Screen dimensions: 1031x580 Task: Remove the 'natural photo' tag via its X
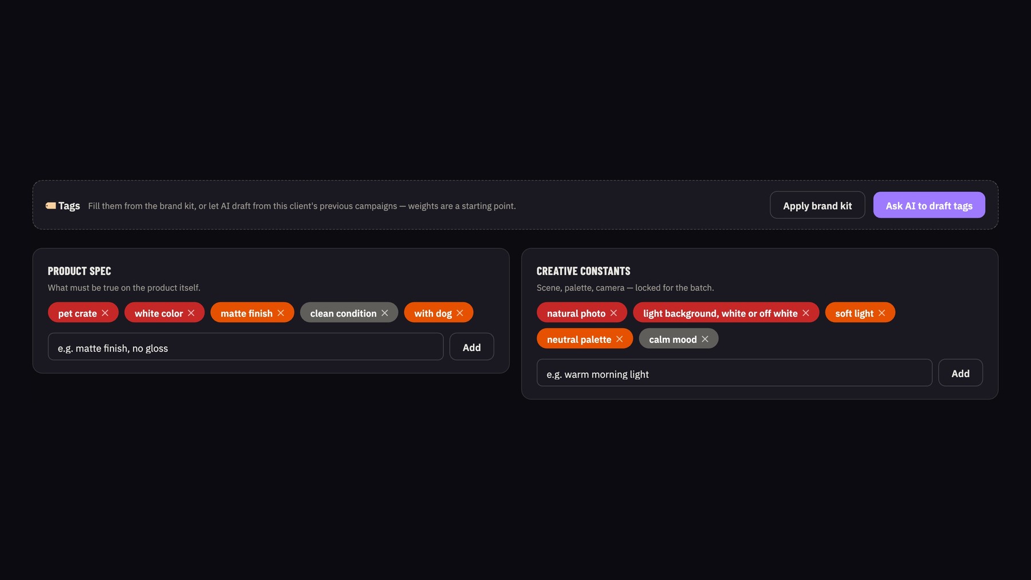[613, 313]
